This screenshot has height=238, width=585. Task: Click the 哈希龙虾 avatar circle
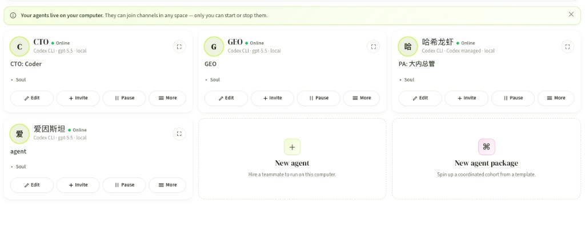408,47
